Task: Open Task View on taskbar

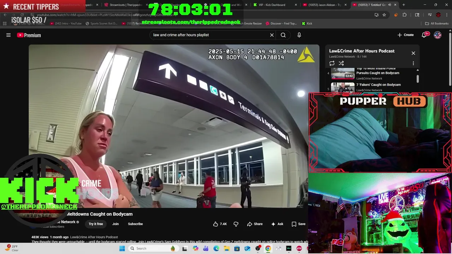Action: click(x=184, y=248)
